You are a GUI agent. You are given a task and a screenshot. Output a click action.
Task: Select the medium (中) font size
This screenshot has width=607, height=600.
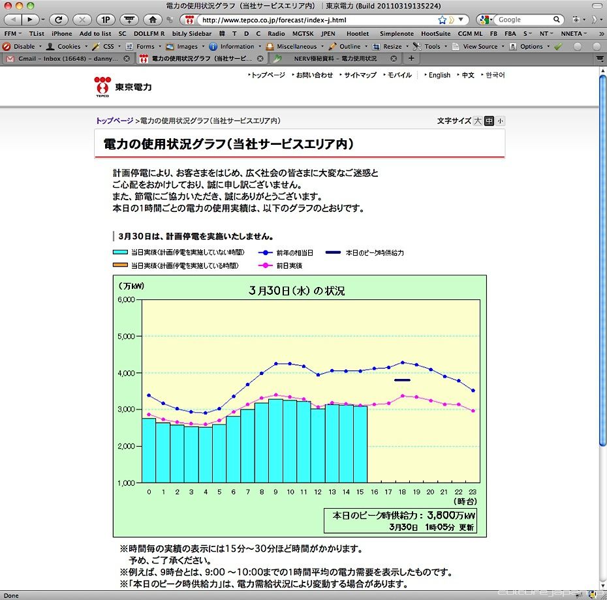pos(489,121)
